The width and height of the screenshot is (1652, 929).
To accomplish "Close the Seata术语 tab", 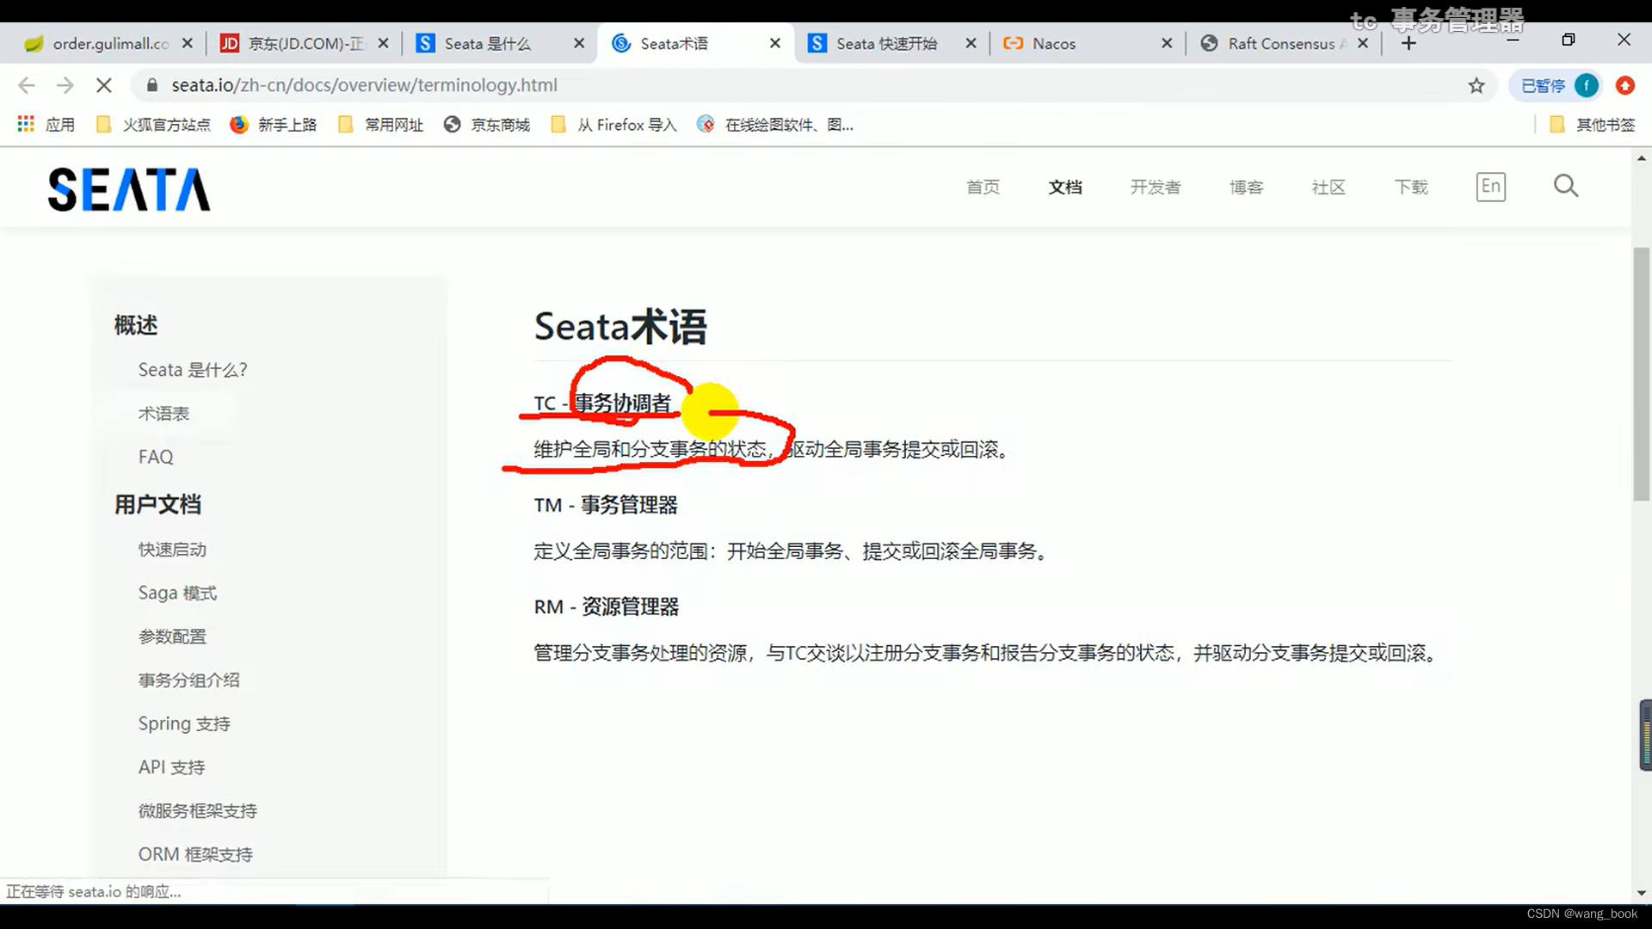I will 775,43.
